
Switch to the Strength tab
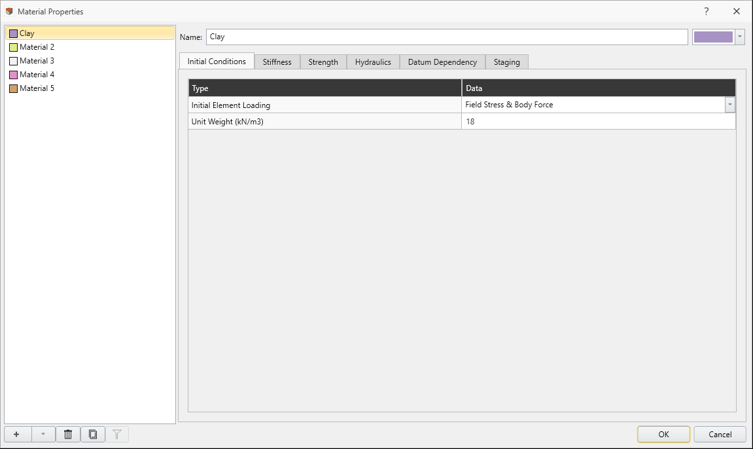323,62
